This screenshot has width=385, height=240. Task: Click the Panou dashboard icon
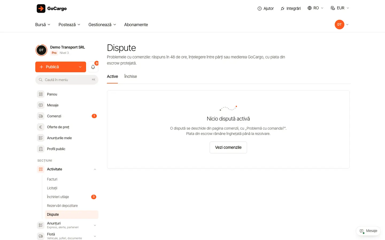pyautogui.click(x=41, y=94)
